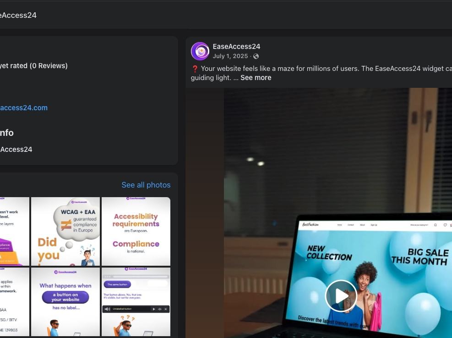The image size is (452, 338).
Task: Open the cropped photo mentioning BITV
Action: tap(14, 302)
